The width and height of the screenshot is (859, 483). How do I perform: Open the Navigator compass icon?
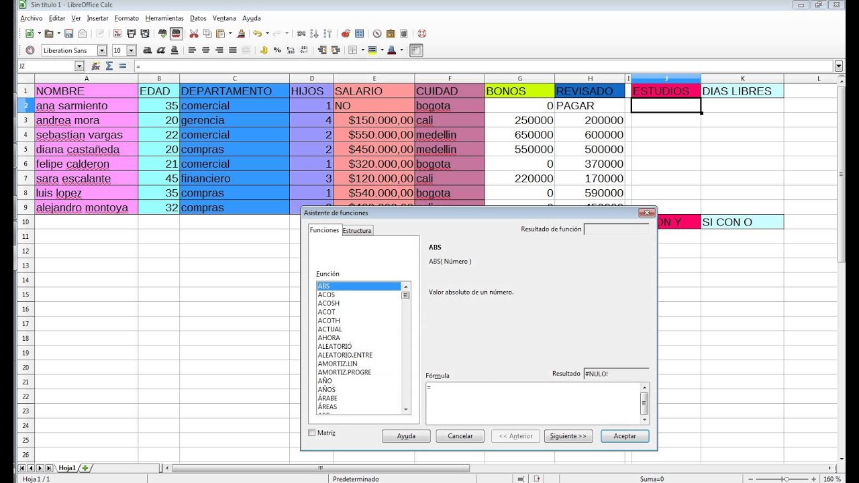coord(377,34)
